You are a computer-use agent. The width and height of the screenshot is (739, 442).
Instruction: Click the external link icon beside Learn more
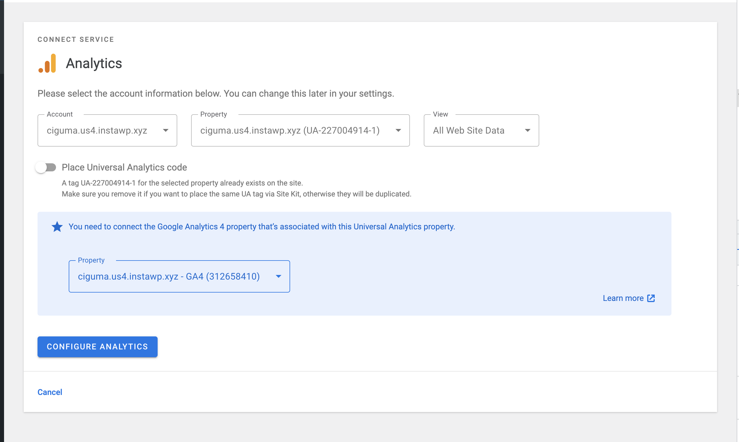click(651, 298)
